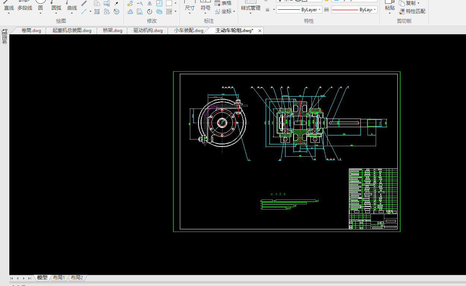The width and height of the screenshot is (466, 286).
Task: Select the 多段线 polyline tool
Action: click(x=25, y=8)
